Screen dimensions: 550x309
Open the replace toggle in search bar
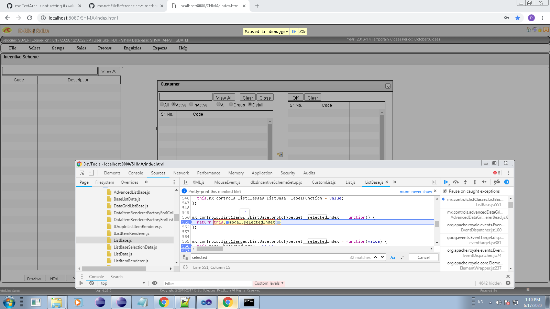tap(185, 257)
